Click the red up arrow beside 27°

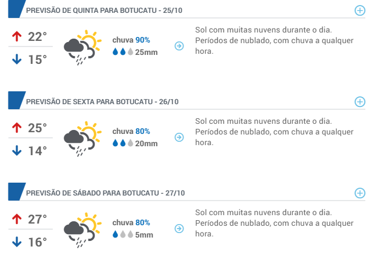[x=17, y=219]
